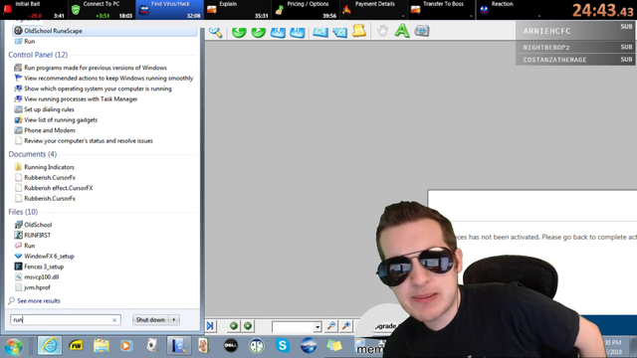637x358 pixels.
Task: Click the stacked blue pages toolbar icon
Action: click(339, 31)
